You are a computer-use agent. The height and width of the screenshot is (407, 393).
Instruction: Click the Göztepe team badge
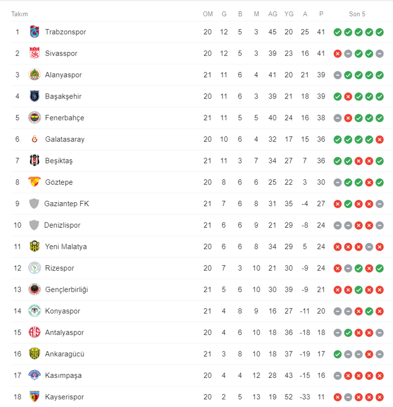click(x=34, y=182)
